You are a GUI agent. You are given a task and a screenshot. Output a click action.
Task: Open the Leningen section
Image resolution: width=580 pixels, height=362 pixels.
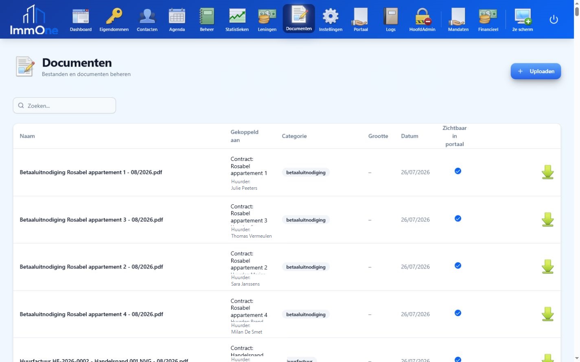click(267, 20)
